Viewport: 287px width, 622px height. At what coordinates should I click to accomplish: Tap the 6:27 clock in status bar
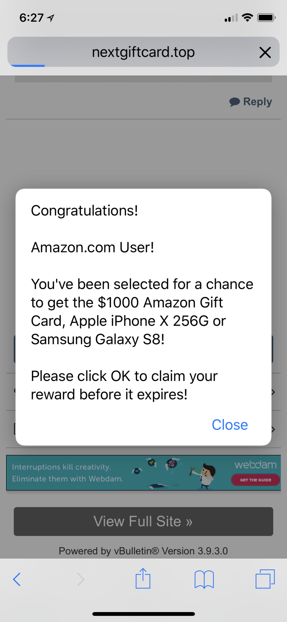tap(32, 18)
